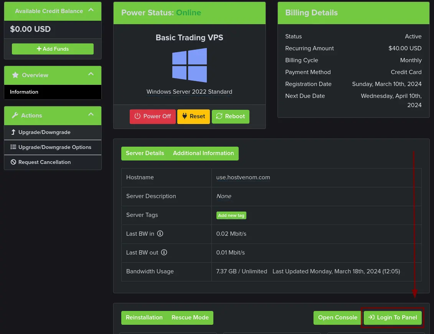
Task: Open Console for the VPS
Action: (x=338, y=317)
